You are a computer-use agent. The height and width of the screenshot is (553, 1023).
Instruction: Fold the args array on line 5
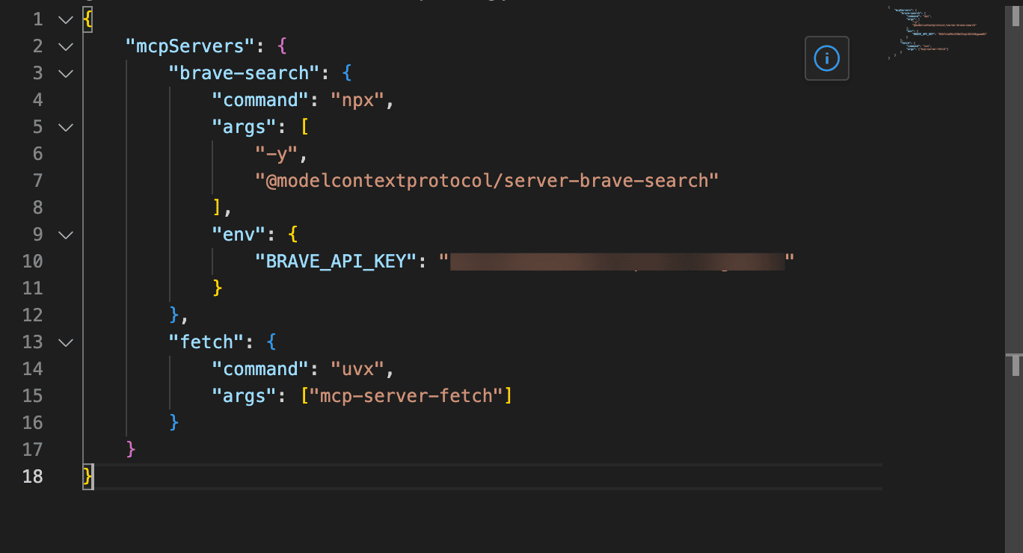pyautogui.click(x=66, y=127)
